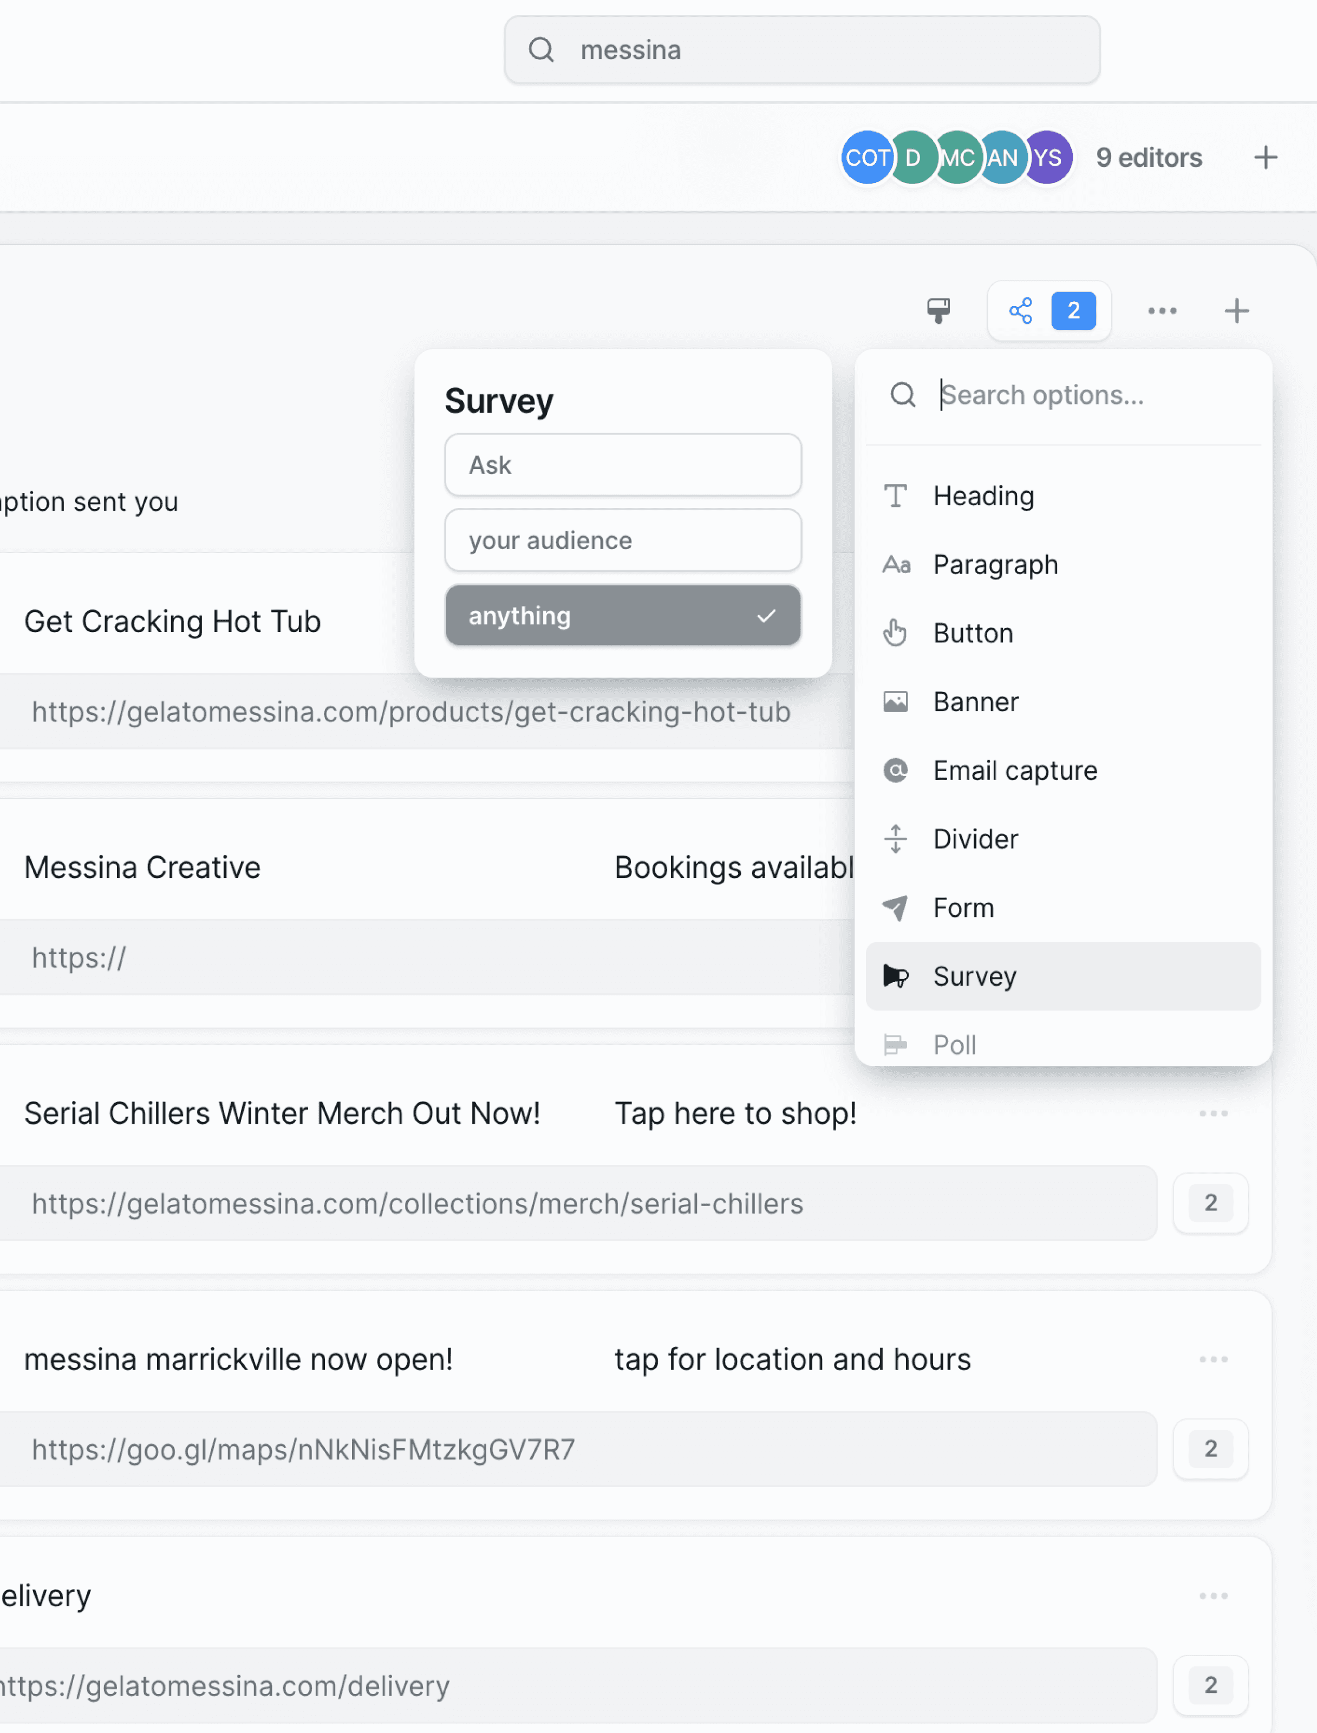Pick the Divider block option

[975, 839]
